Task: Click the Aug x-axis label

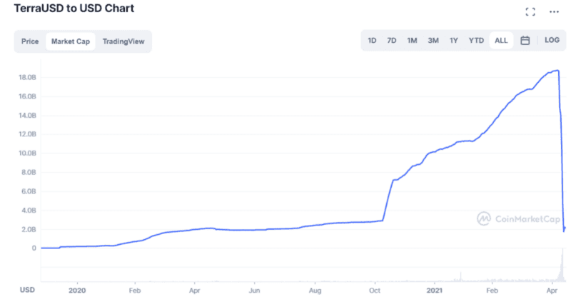Action: point(315,291)
